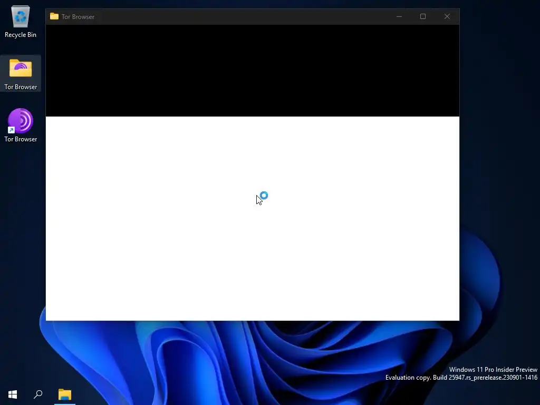Screen dimensions: 540x405
Task: Open taskbar Search magnifier
Action: [38, 394]
